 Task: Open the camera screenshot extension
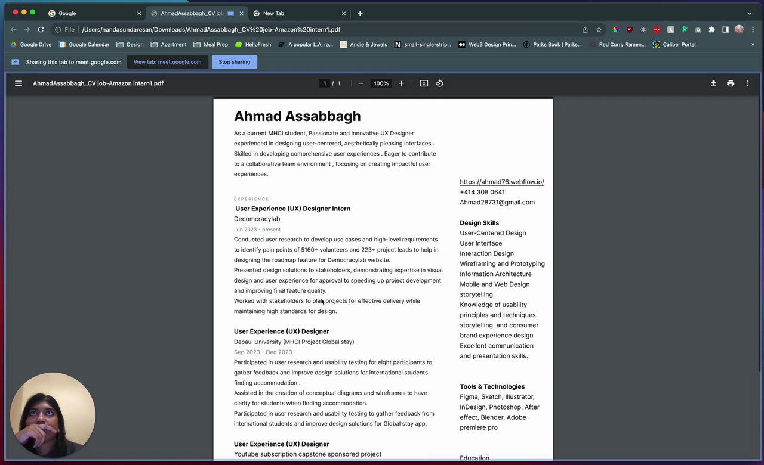point(698,29)
